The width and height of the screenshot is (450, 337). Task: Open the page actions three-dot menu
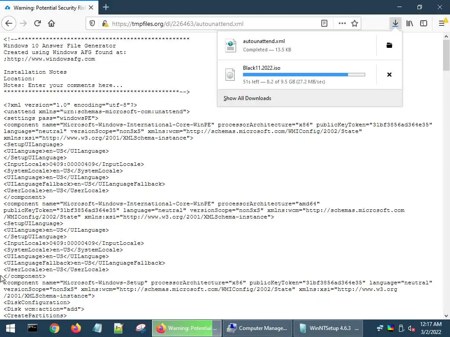pos(342,24)
